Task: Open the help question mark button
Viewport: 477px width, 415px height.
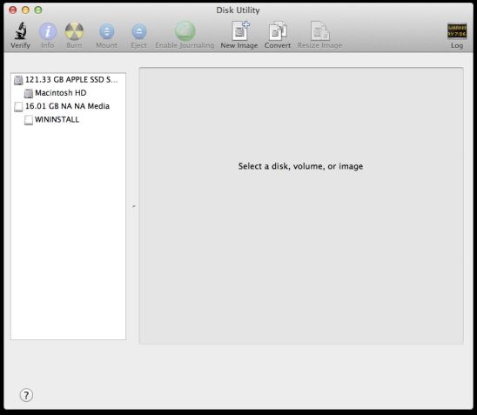Action: pyautogui.click(x=26, y=395)
